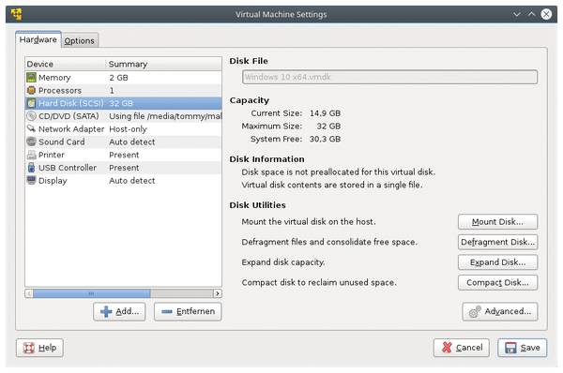Click the "30,3 GB" system free value
The width and height of the screenshot is (563, 373).
325,139
